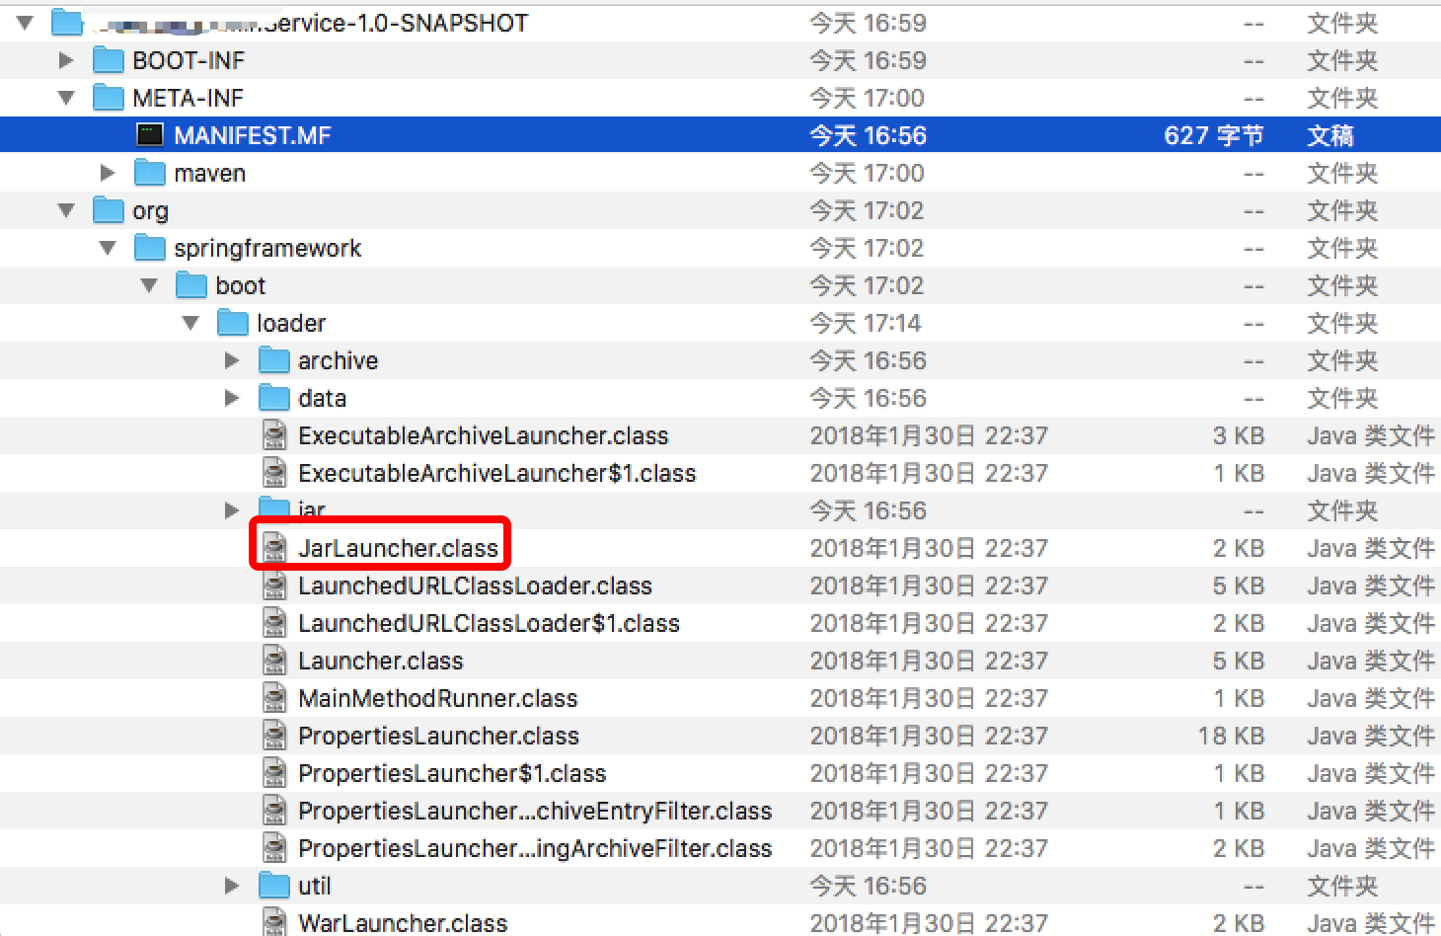Click PropertiesLauncher$1.class file icon
This screenshot has height=936, width=1441.
tap(274, 773)
